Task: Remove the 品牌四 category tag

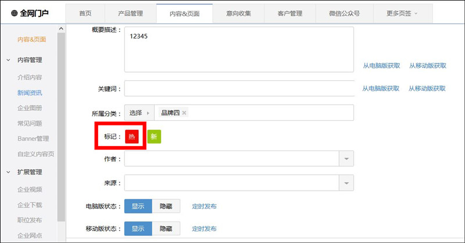Action: point(184,113)
